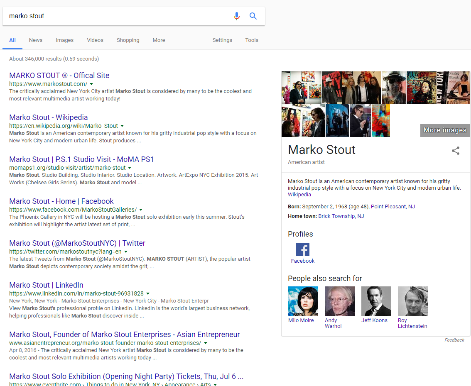The image size is (471, 386).
Task: Click the American artist subtitle
Action: pyautogui.click(x=306, y=162)
